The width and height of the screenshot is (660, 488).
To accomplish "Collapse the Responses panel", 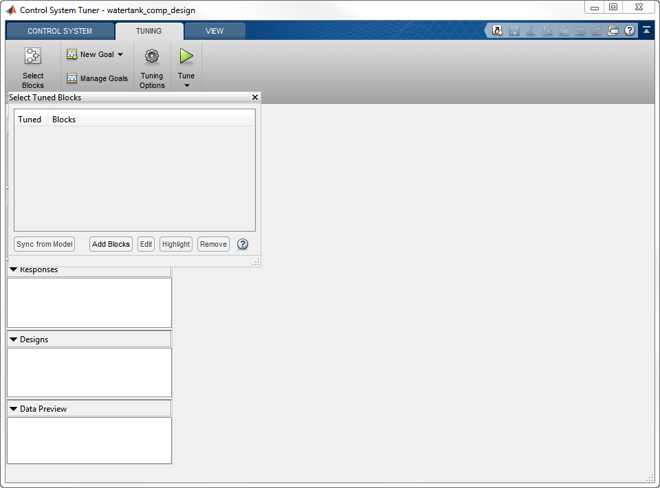I will [14, 269].
